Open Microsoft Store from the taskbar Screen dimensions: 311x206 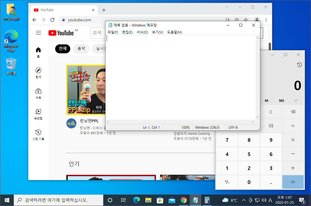160,200
